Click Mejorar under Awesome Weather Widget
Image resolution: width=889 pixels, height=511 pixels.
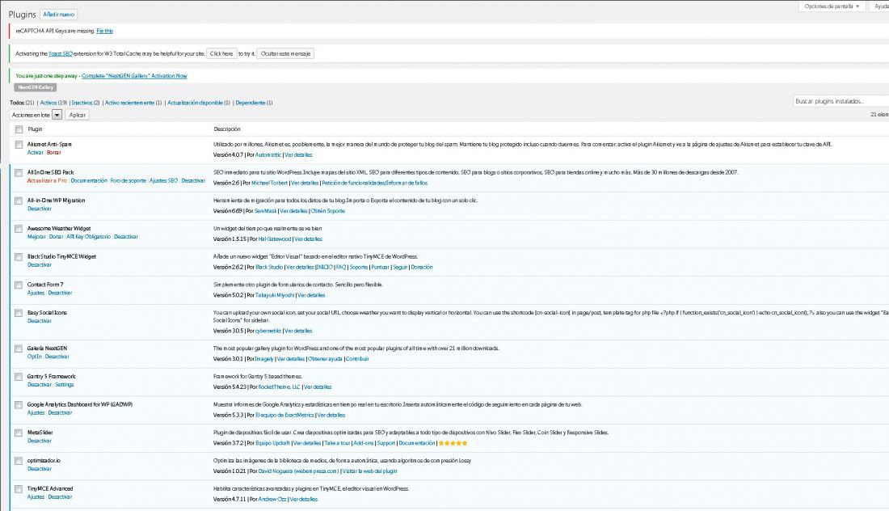pyautogui.click(x=36, y=237)
